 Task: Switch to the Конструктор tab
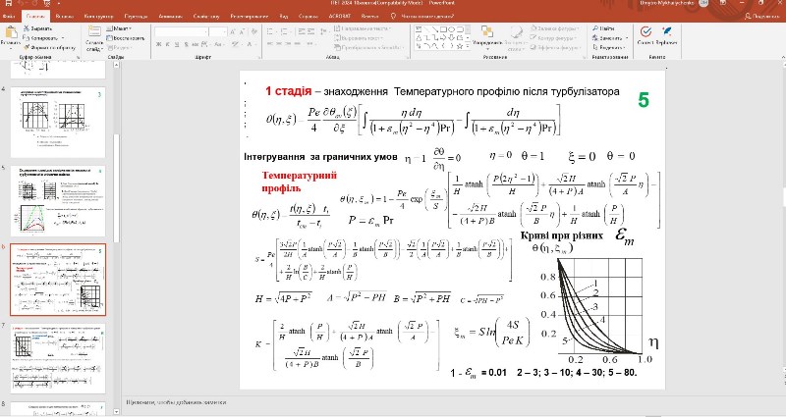pos(98,17)
